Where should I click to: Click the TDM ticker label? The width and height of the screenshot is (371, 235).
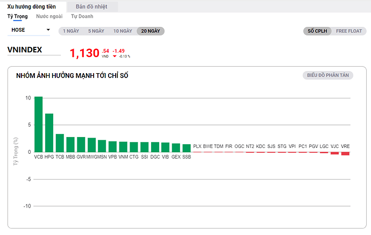(x=218, y=146)
